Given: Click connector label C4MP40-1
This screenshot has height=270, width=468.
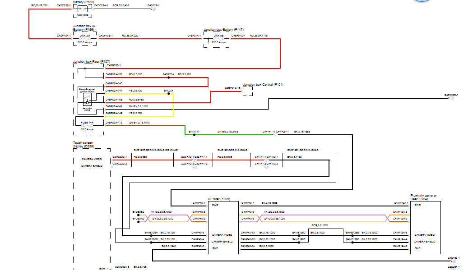Looking at the screenshot, I should point(199,203).
